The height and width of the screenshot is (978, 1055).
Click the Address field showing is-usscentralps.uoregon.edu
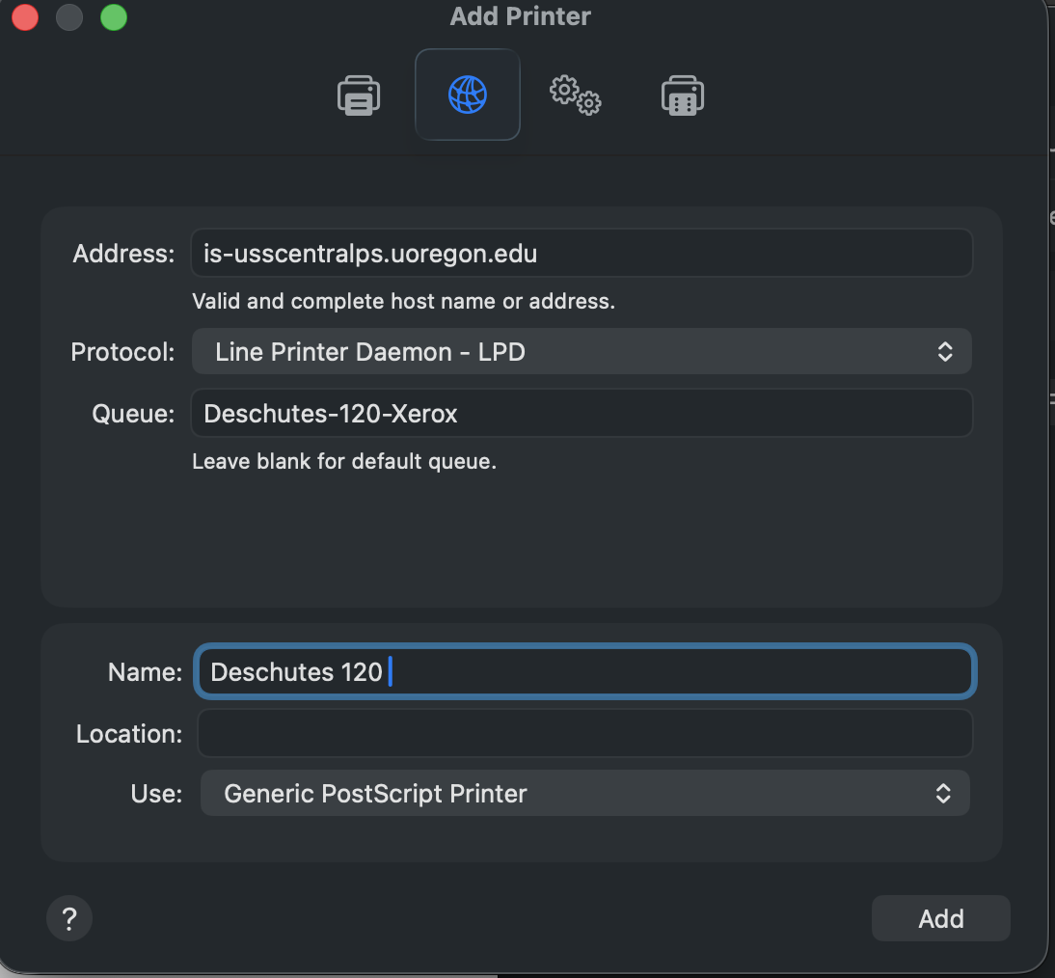click(x=582, y=253)
